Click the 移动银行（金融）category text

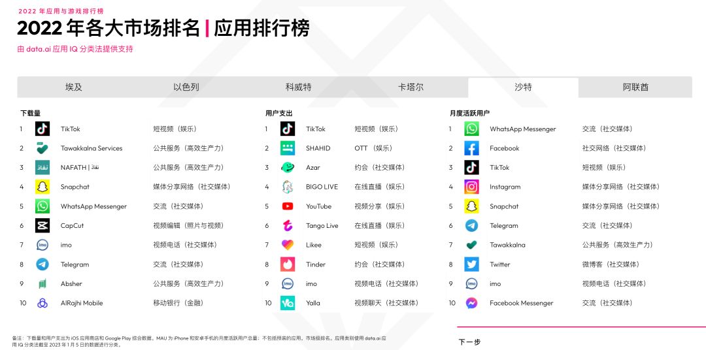pos(178,303)
